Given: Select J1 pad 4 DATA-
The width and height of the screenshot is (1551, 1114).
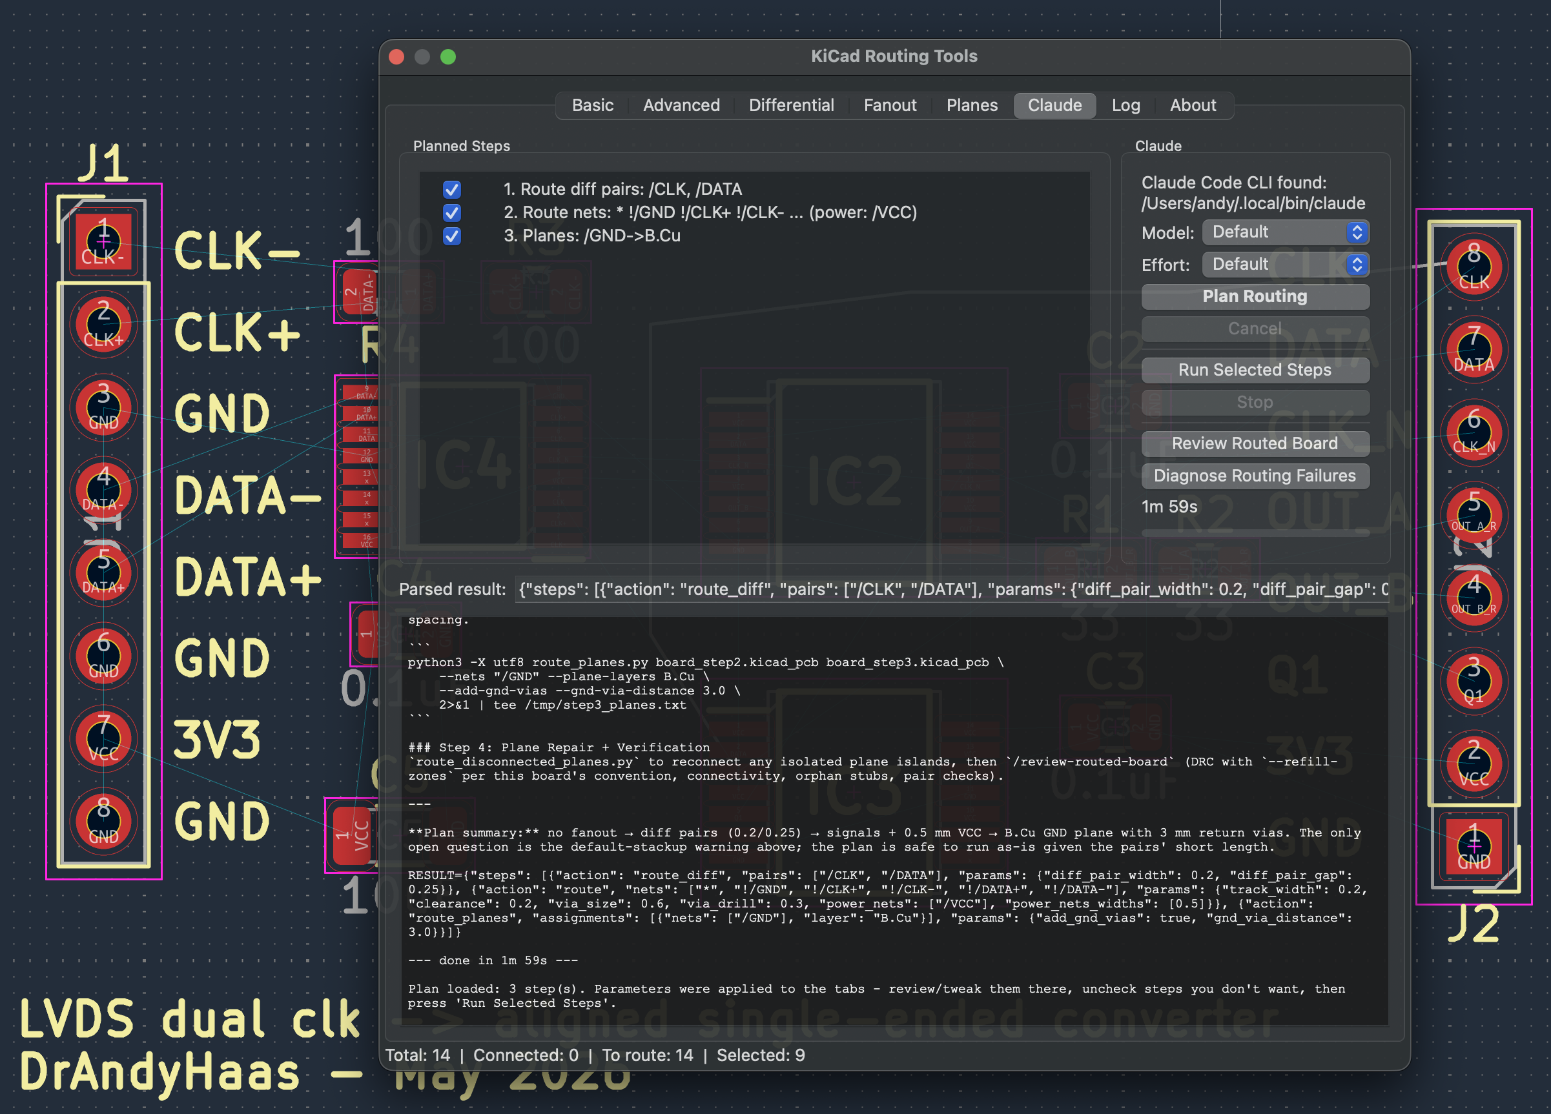Looking at the screenshot, I should point(103,490).
